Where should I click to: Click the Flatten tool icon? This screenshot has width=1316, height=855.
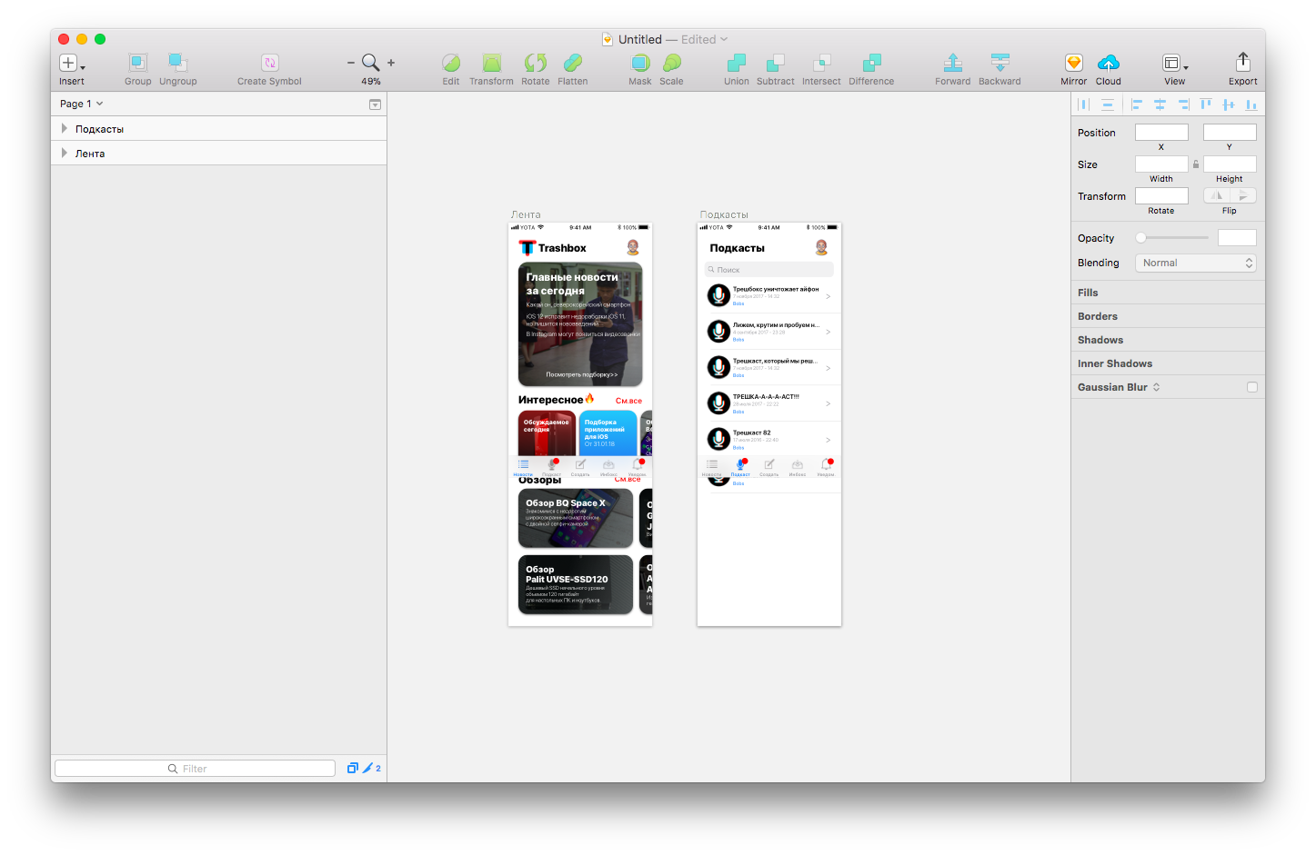coord(572,63)
